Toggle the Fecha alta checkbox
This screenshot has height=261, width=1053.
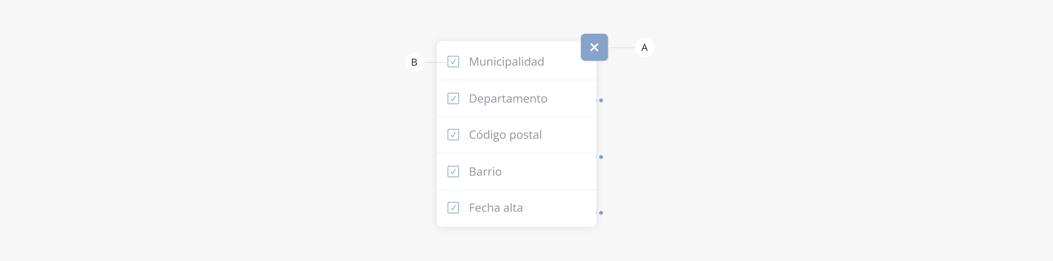(453, 208)
